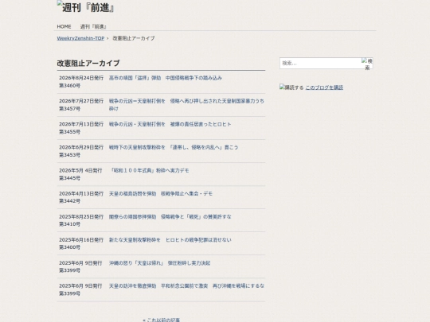Click the 改憲阻止アーカイブ page heading
Image resolution: width=430 pixels, height=322 pixels.
[88, 64]
